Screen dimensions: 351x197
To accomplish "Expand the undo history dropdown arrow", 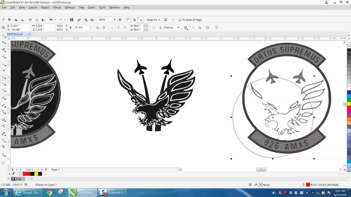I will (55, 20).
